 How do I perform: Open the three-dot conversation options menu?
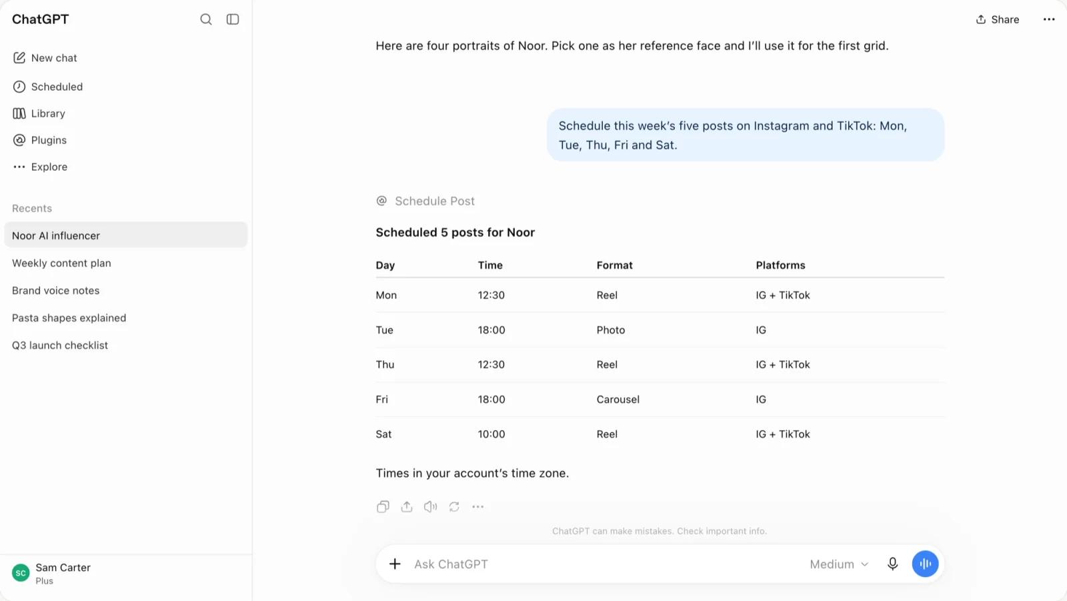pyautogui.click(x=1049, y=19)
